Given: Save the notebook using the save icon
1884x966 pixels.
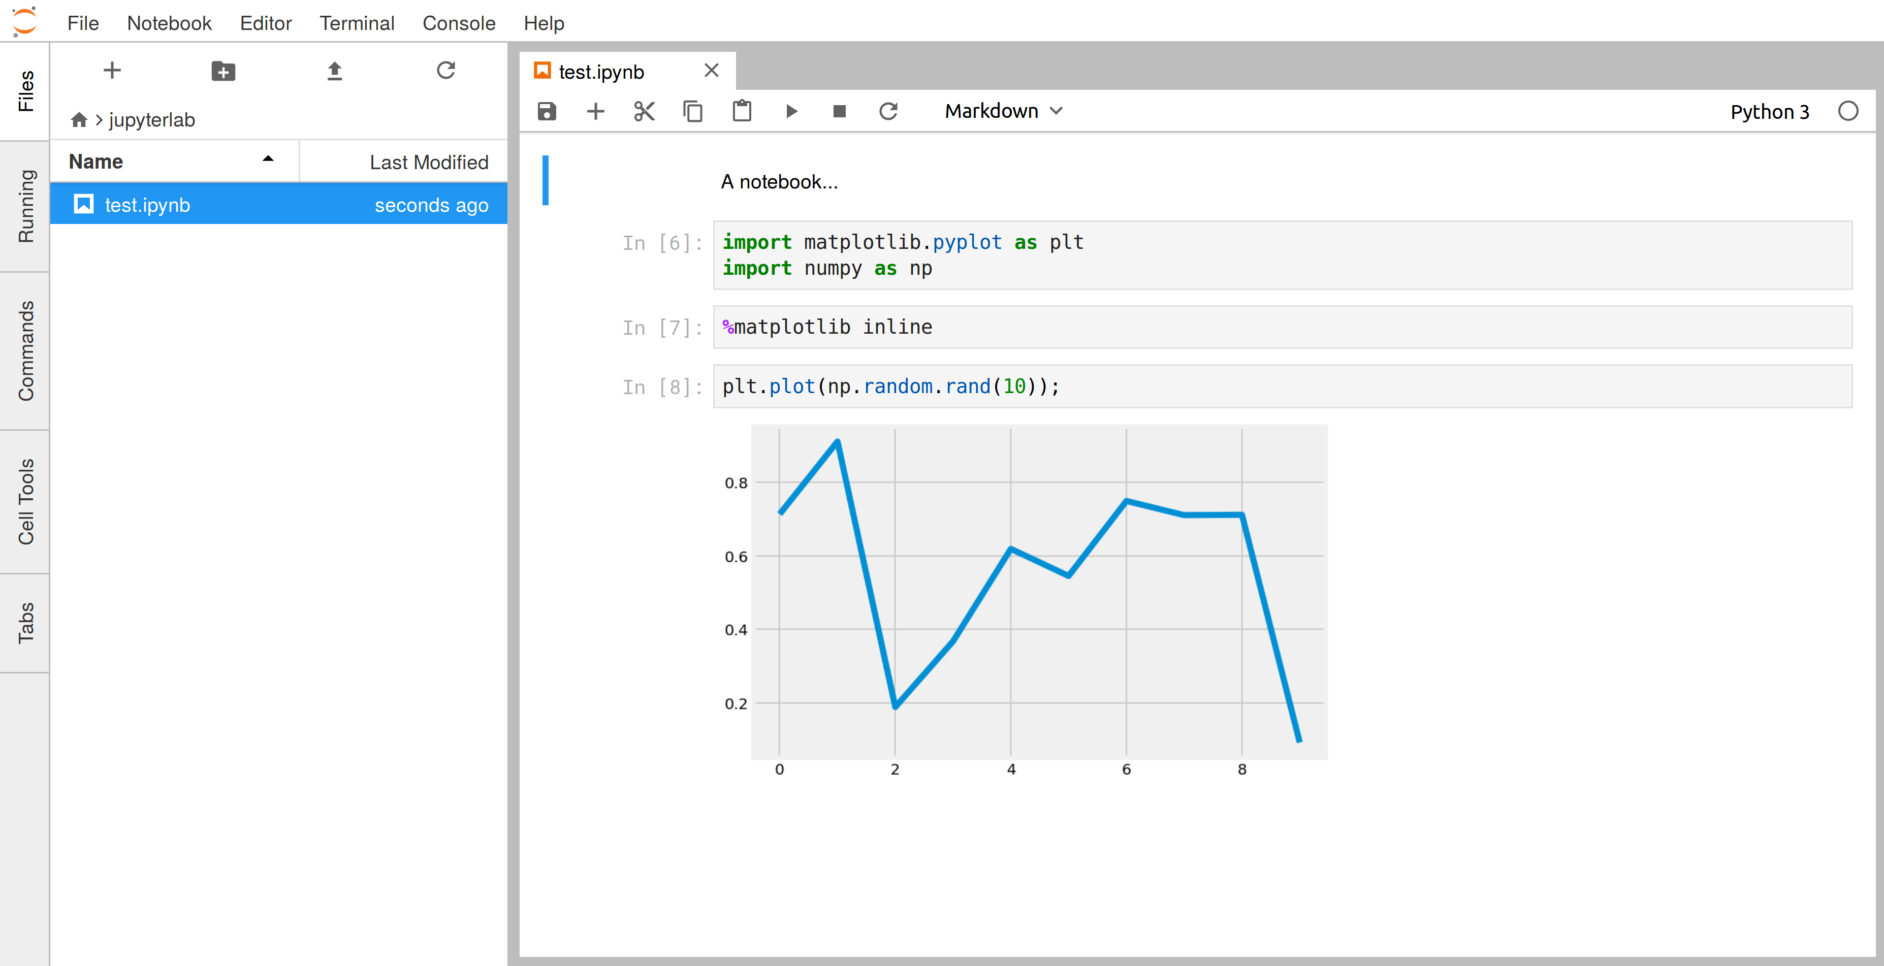Looking at the screenshot, I should (x=547, y=111).
